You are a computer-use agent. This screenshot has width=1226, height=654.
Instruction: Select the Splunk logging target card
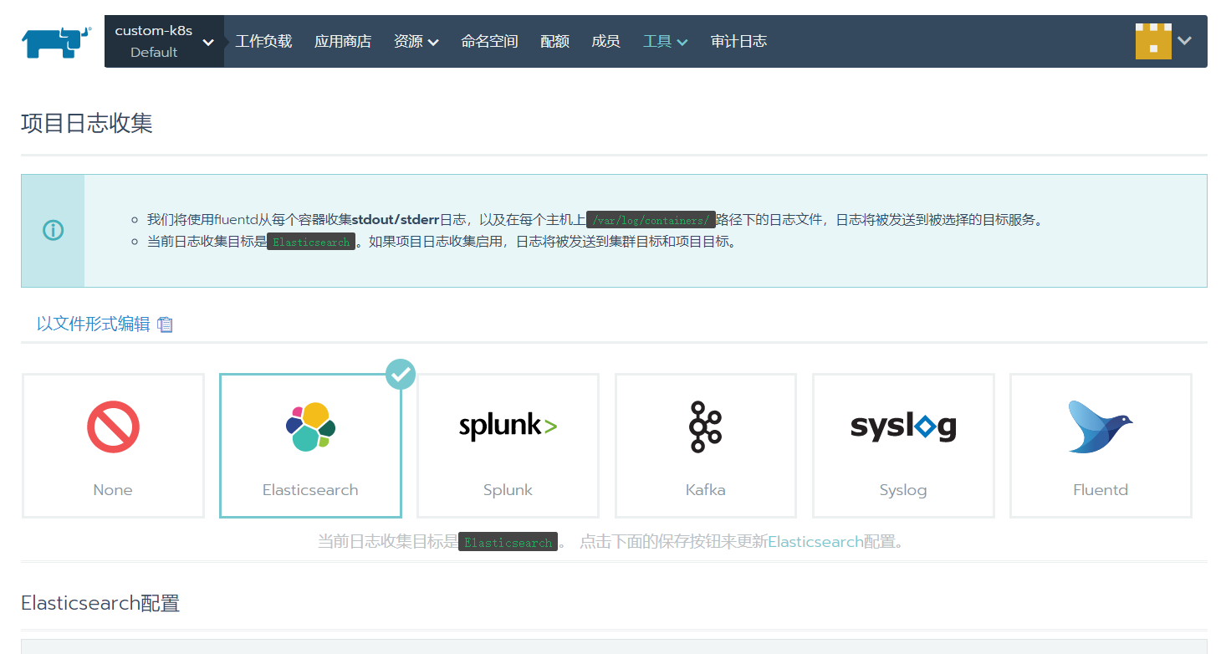[508, 445]
